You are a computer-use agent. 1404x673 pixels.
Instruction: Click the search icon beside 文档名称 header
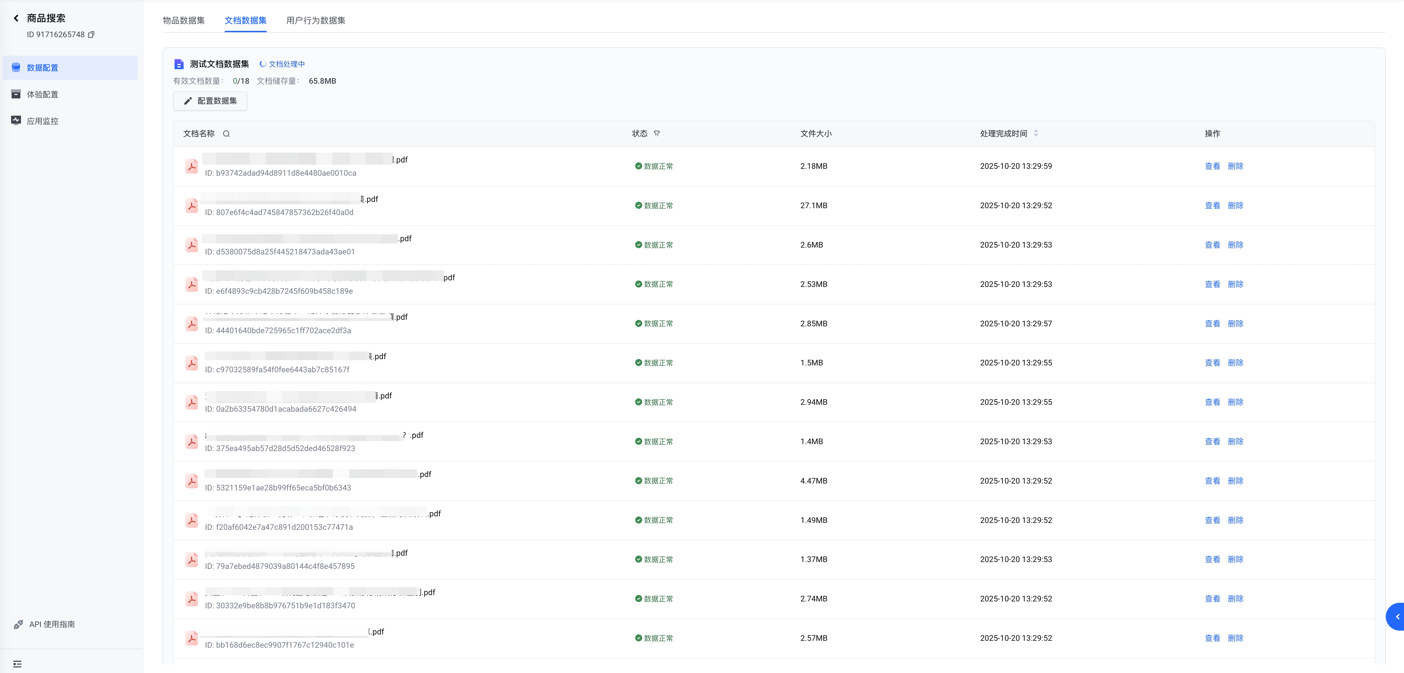coord(226,134)
